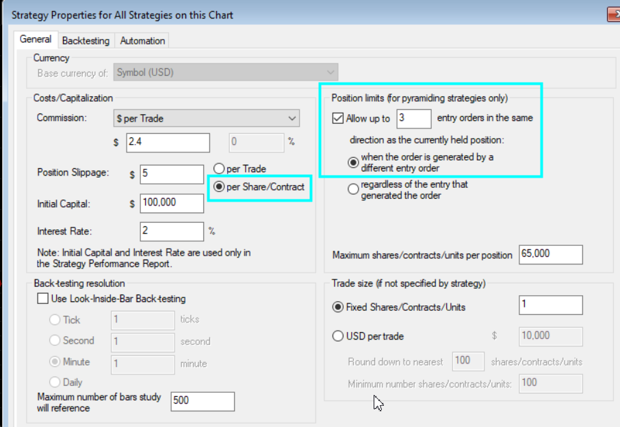The image size is (620, 427).
Task: Choose per Share/Contract slippage option
Action: coord(219,187)
